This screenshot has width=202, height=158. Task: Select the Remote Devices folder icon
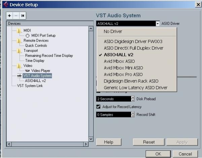click(x=19, y=41)
